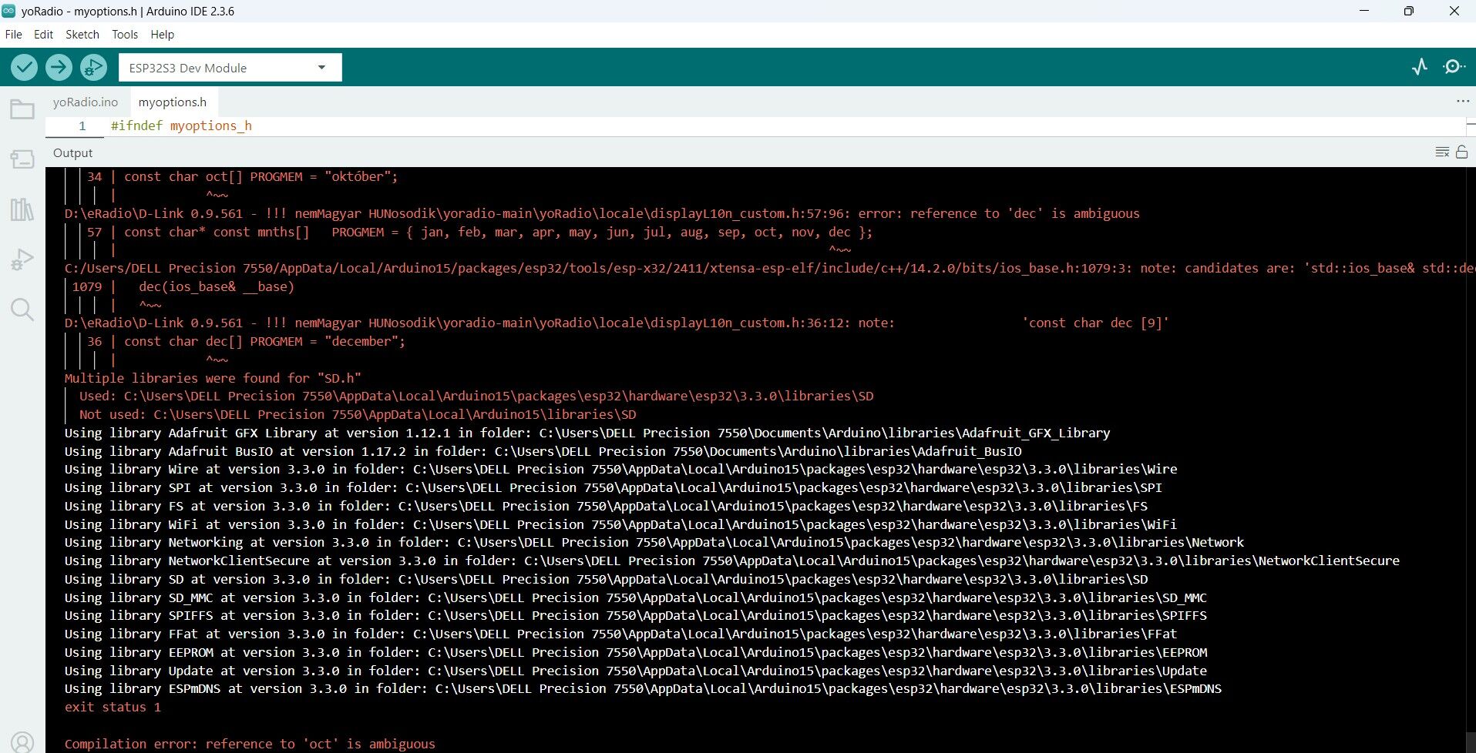Click the 'Using library SPIFFS' output line
This screenshot has width=1476, height=753.
pos(635,615)
